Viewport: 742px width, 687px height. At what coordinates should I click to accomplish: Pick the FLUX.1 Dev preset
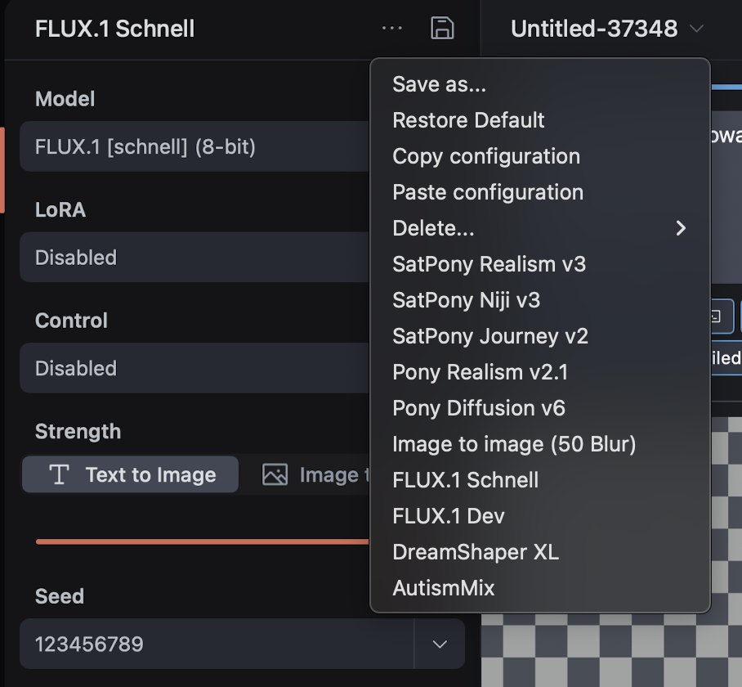(449, 516)
